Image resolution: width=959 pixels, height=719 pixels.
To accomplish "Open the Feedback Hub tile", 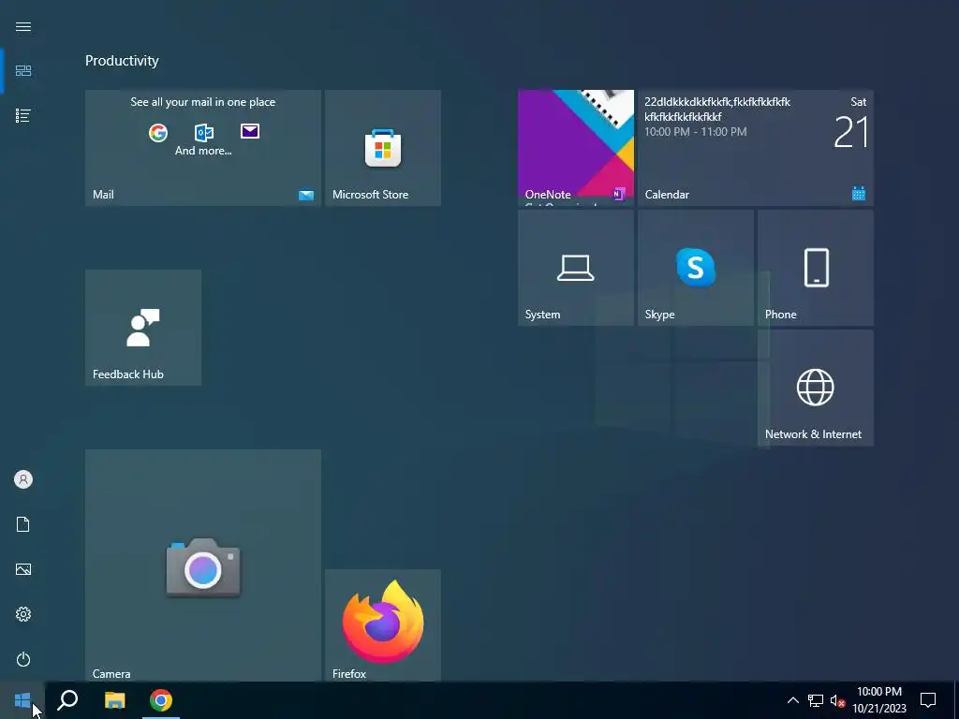I will point(143,328).
